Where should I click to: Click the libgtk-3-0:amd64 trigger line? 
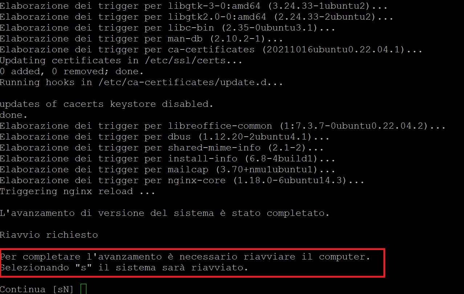194,6
